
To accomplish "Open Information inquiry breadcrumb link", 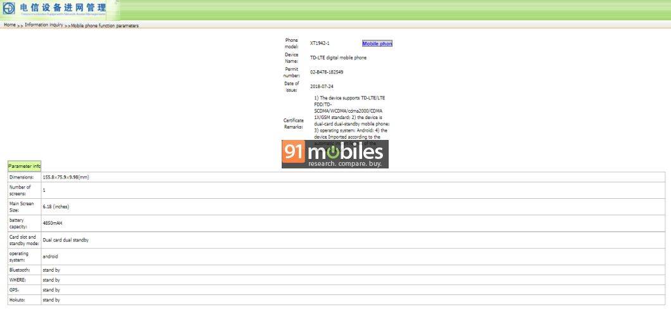I will click(44, 25).
